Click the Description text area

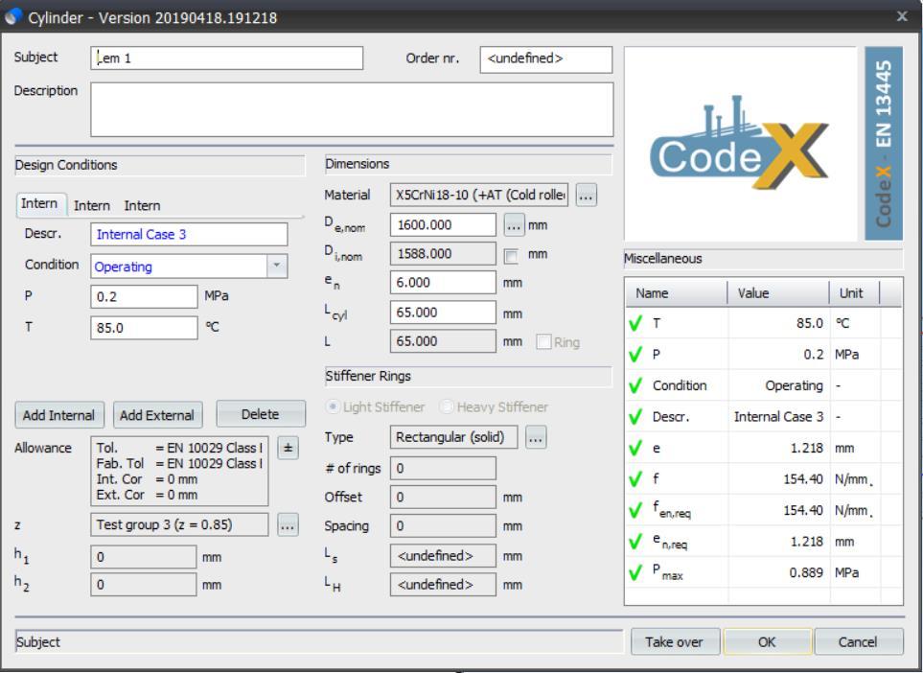[x=352, y=109]
